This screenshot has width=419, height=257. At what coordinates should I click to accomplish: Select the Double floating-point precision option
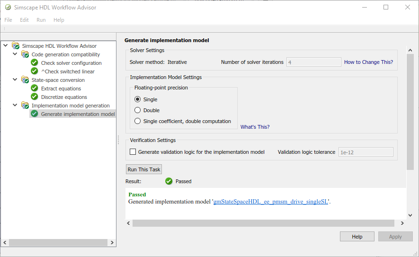point(138,110)
